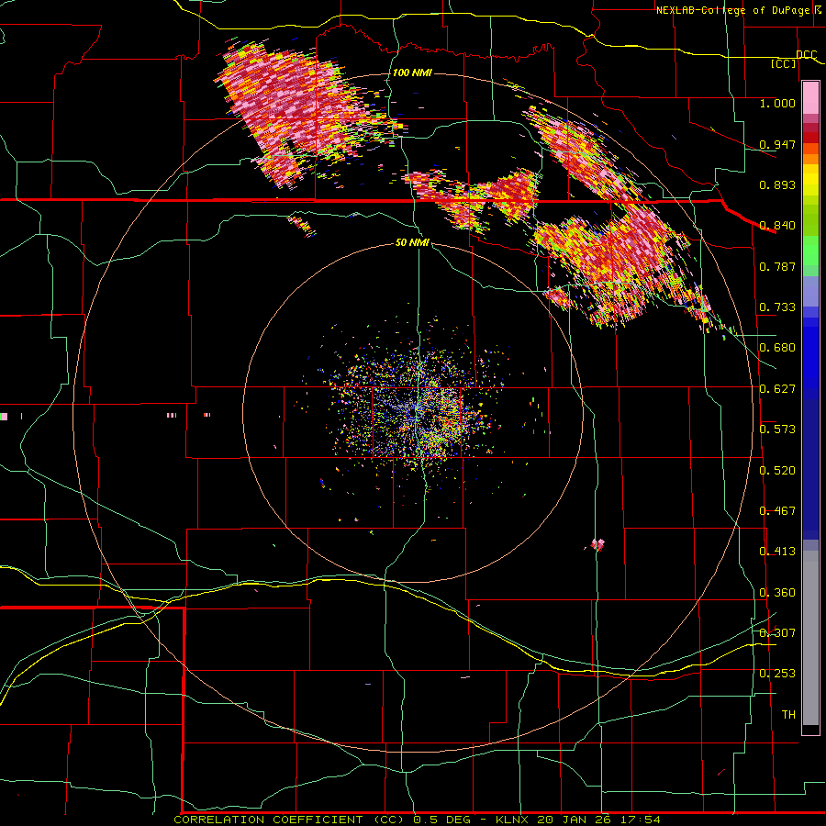Click the 0.947 legend value
826x826 pixels.
pos(777,144)
